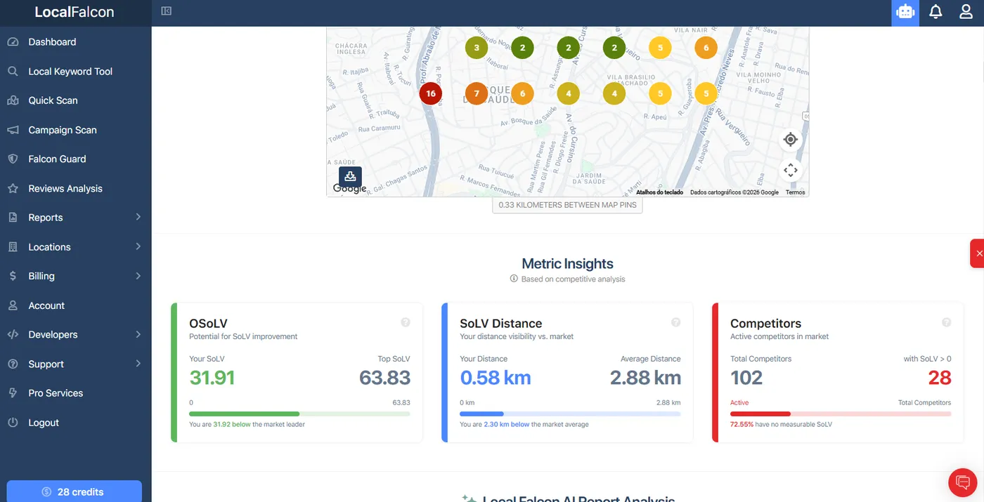The image size is (984, 502).
Task: Open the live chat bubble icon
Action: pyautogui.click(x=963, y=482)
